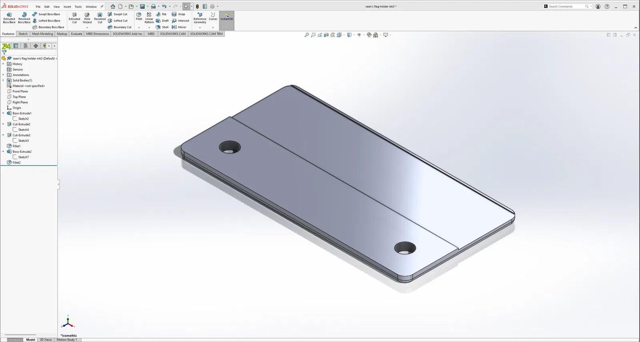Choose the Lofted Cut tool
The image size is (640, 342).
pos(118,21)
